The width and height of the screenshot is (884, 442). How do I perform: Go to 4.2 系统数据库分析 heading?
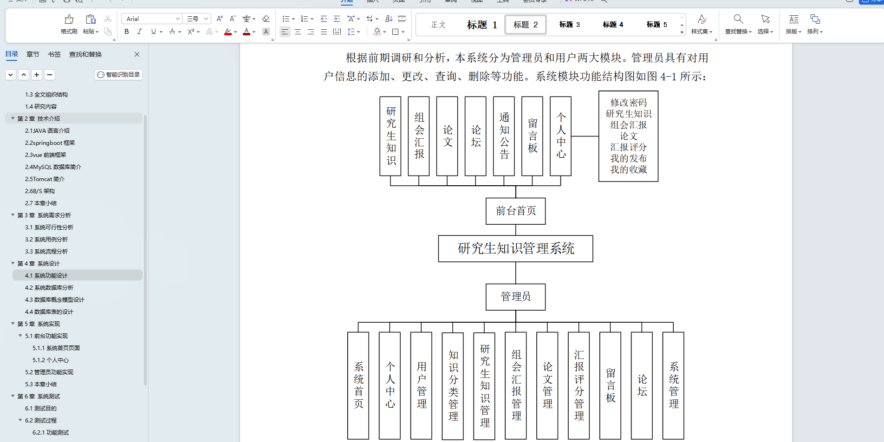(49, 288)
